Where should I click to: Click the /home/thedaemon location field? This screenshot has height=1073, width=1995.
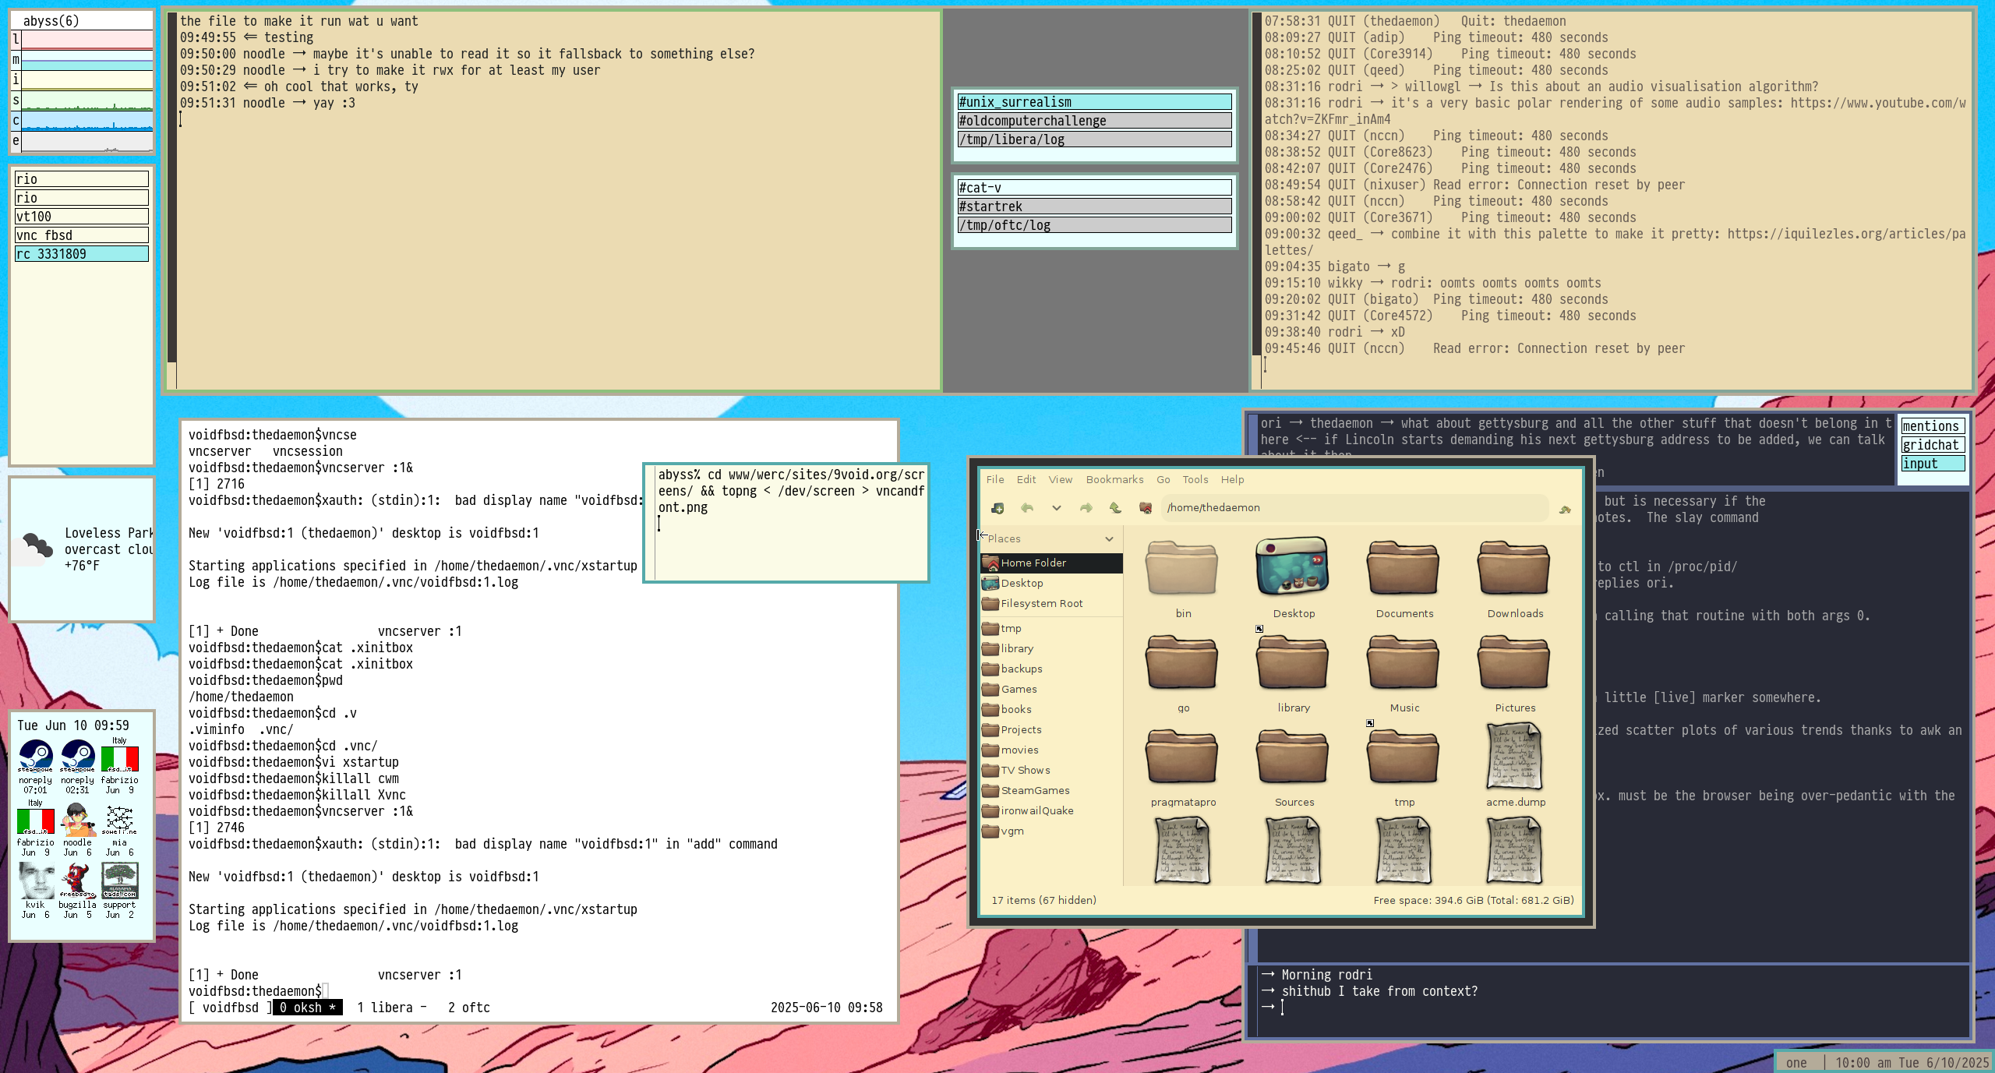point(1354,507)
